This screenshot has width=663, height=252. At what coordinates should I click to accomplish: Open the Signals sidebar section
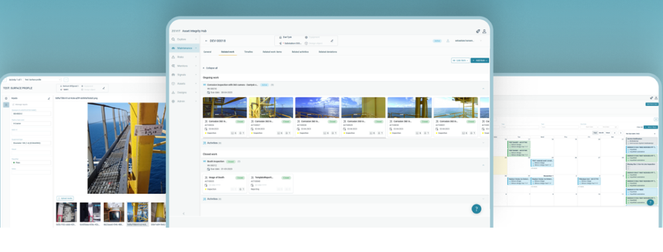184,75
